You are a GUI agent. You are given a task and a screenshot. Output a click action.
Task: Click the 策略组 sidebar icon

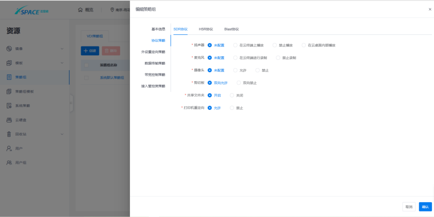point(9,77)
